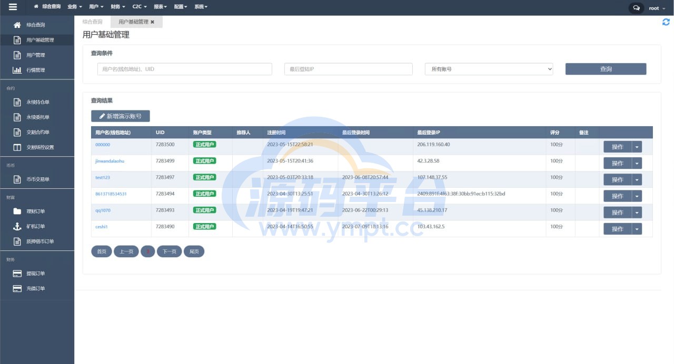Click the card icon for 提现订单

[x=17, y=274]
